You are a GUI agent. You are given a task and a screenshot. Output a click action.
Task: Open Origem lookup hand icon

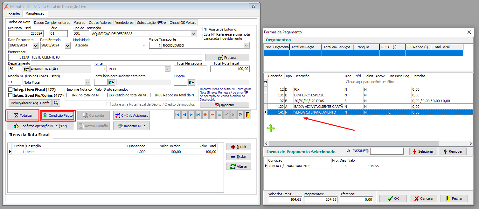[x=191, y=82]
